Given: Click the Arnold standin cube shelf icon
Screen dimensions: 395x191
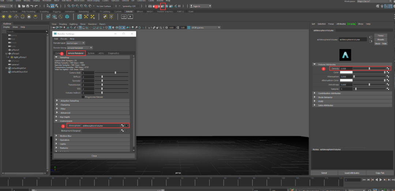Looking at the screenshot, I should (48, 16).
